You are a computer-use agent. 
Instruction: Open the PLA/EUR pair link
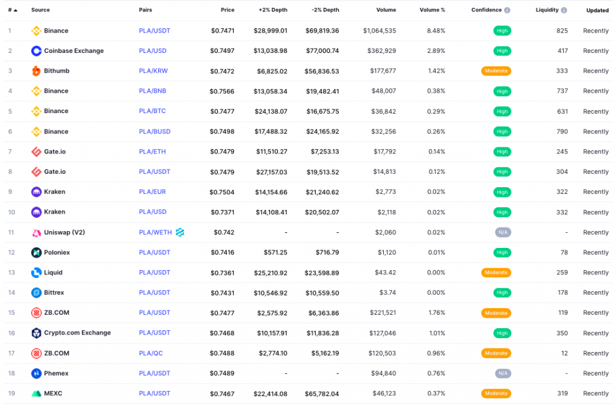pos(152,192)
